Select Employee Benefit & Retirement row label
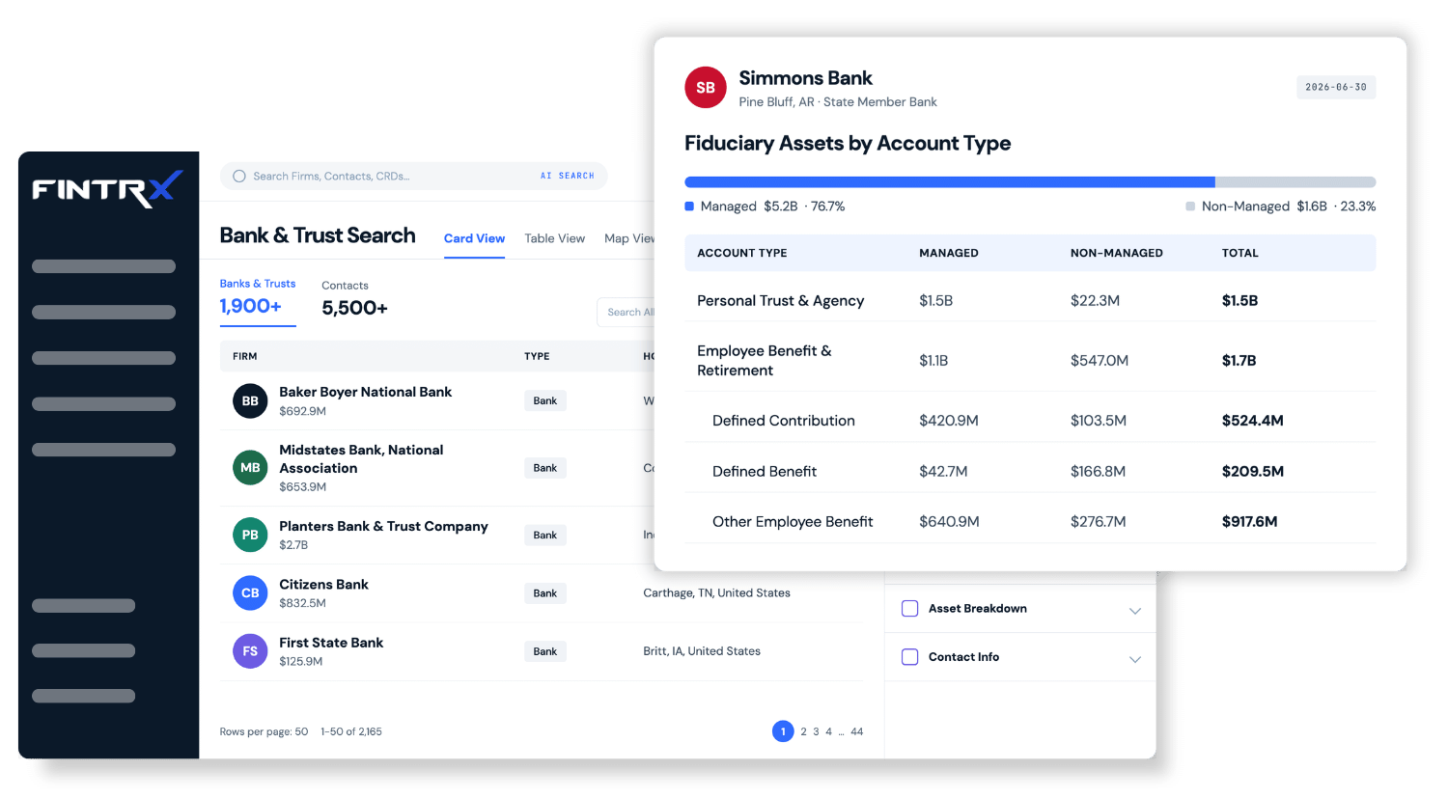The width and height of the screenshot is (1448, 798). click(x=764, y=361)
